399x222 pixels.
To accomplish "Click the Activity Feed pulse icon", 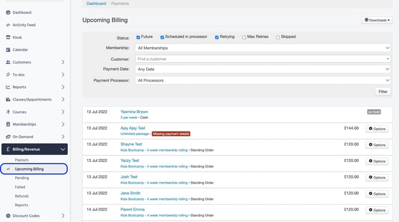I will pos(8,25).
